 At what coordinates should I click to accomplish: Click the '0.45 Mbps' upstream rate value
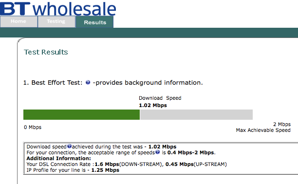tap(179, 164)
